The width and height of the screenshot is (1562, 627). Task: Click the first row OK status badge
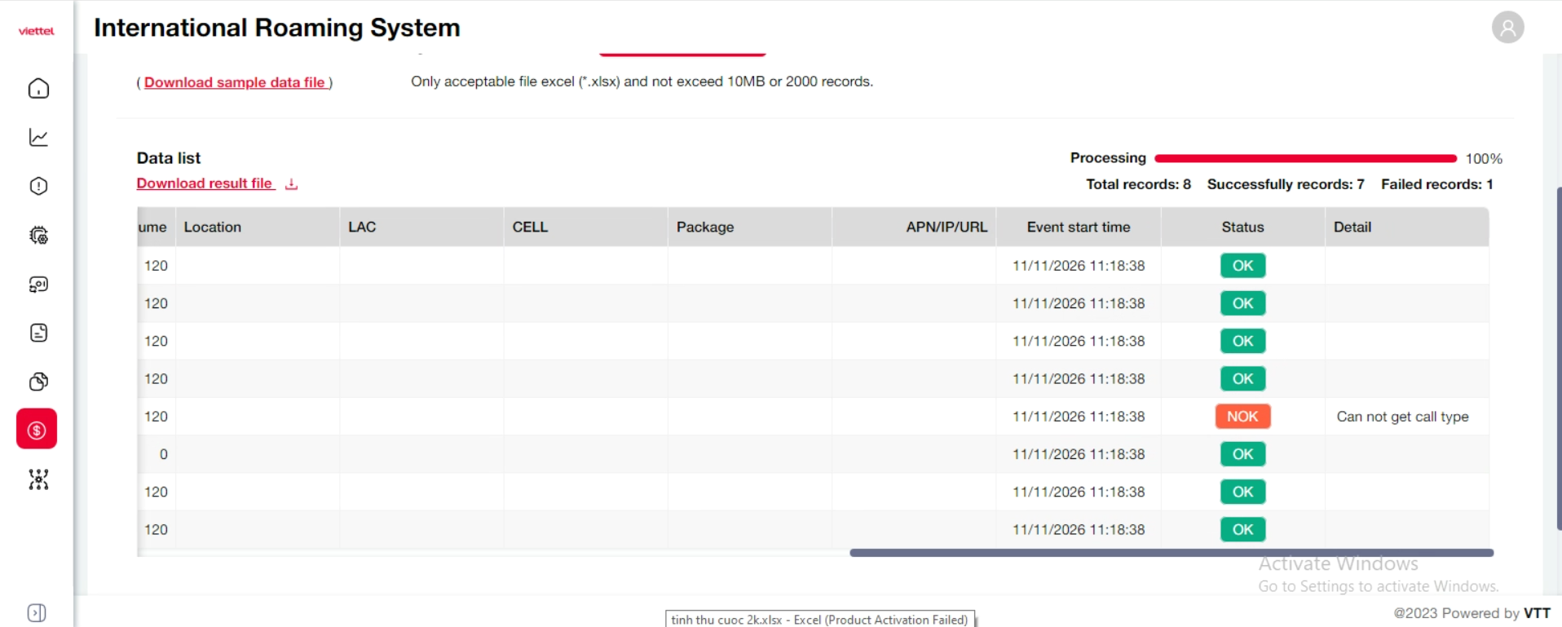coord(1242,266)
